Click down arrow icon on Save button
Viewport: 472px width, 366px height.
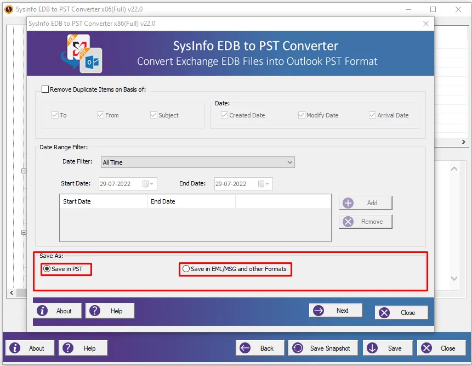(x=372, y=348)
